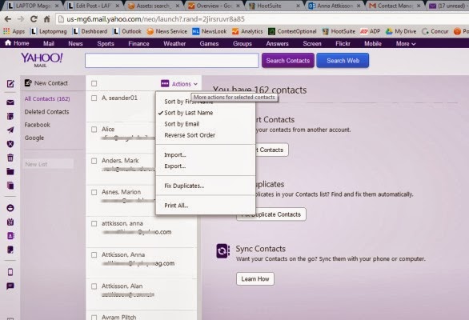This screenshot has width=469, height=320.
Task: Open the Trash bin icon in sidebar
Action: pyautogui.click(x=10, y=158)
